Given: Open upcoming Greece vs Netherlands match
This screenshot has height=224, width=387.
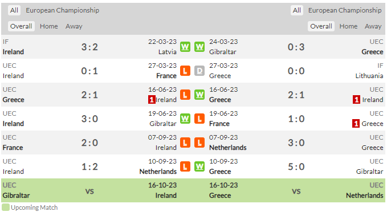Looking at the screenshot, I should (296, 190).
